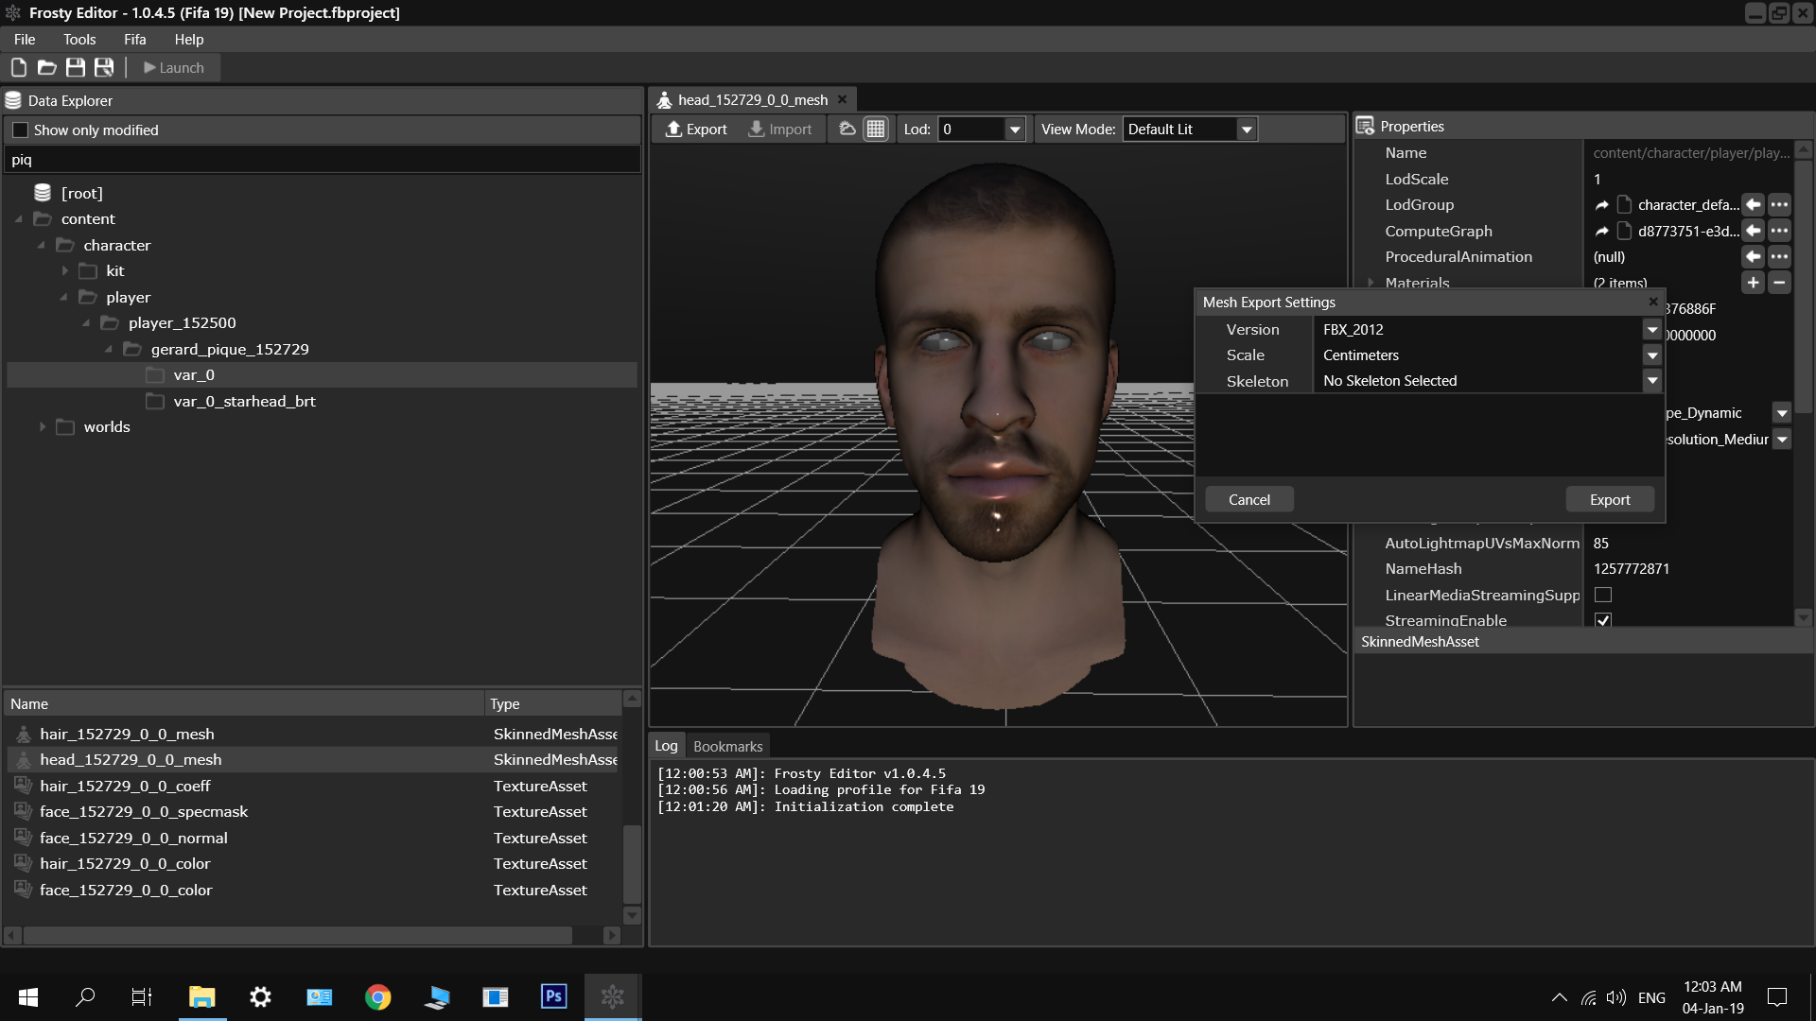Click the Save As toolbar icon
Image resolution: width=1816 pixels, height=1021 pixels.
coord(104,67)
